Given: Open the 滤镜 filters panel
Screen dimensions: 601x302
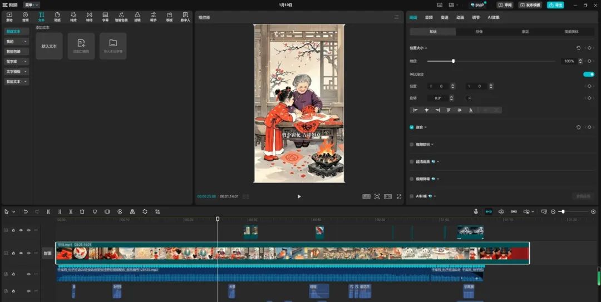Looking at the screenshot, I should coord(137,17).
